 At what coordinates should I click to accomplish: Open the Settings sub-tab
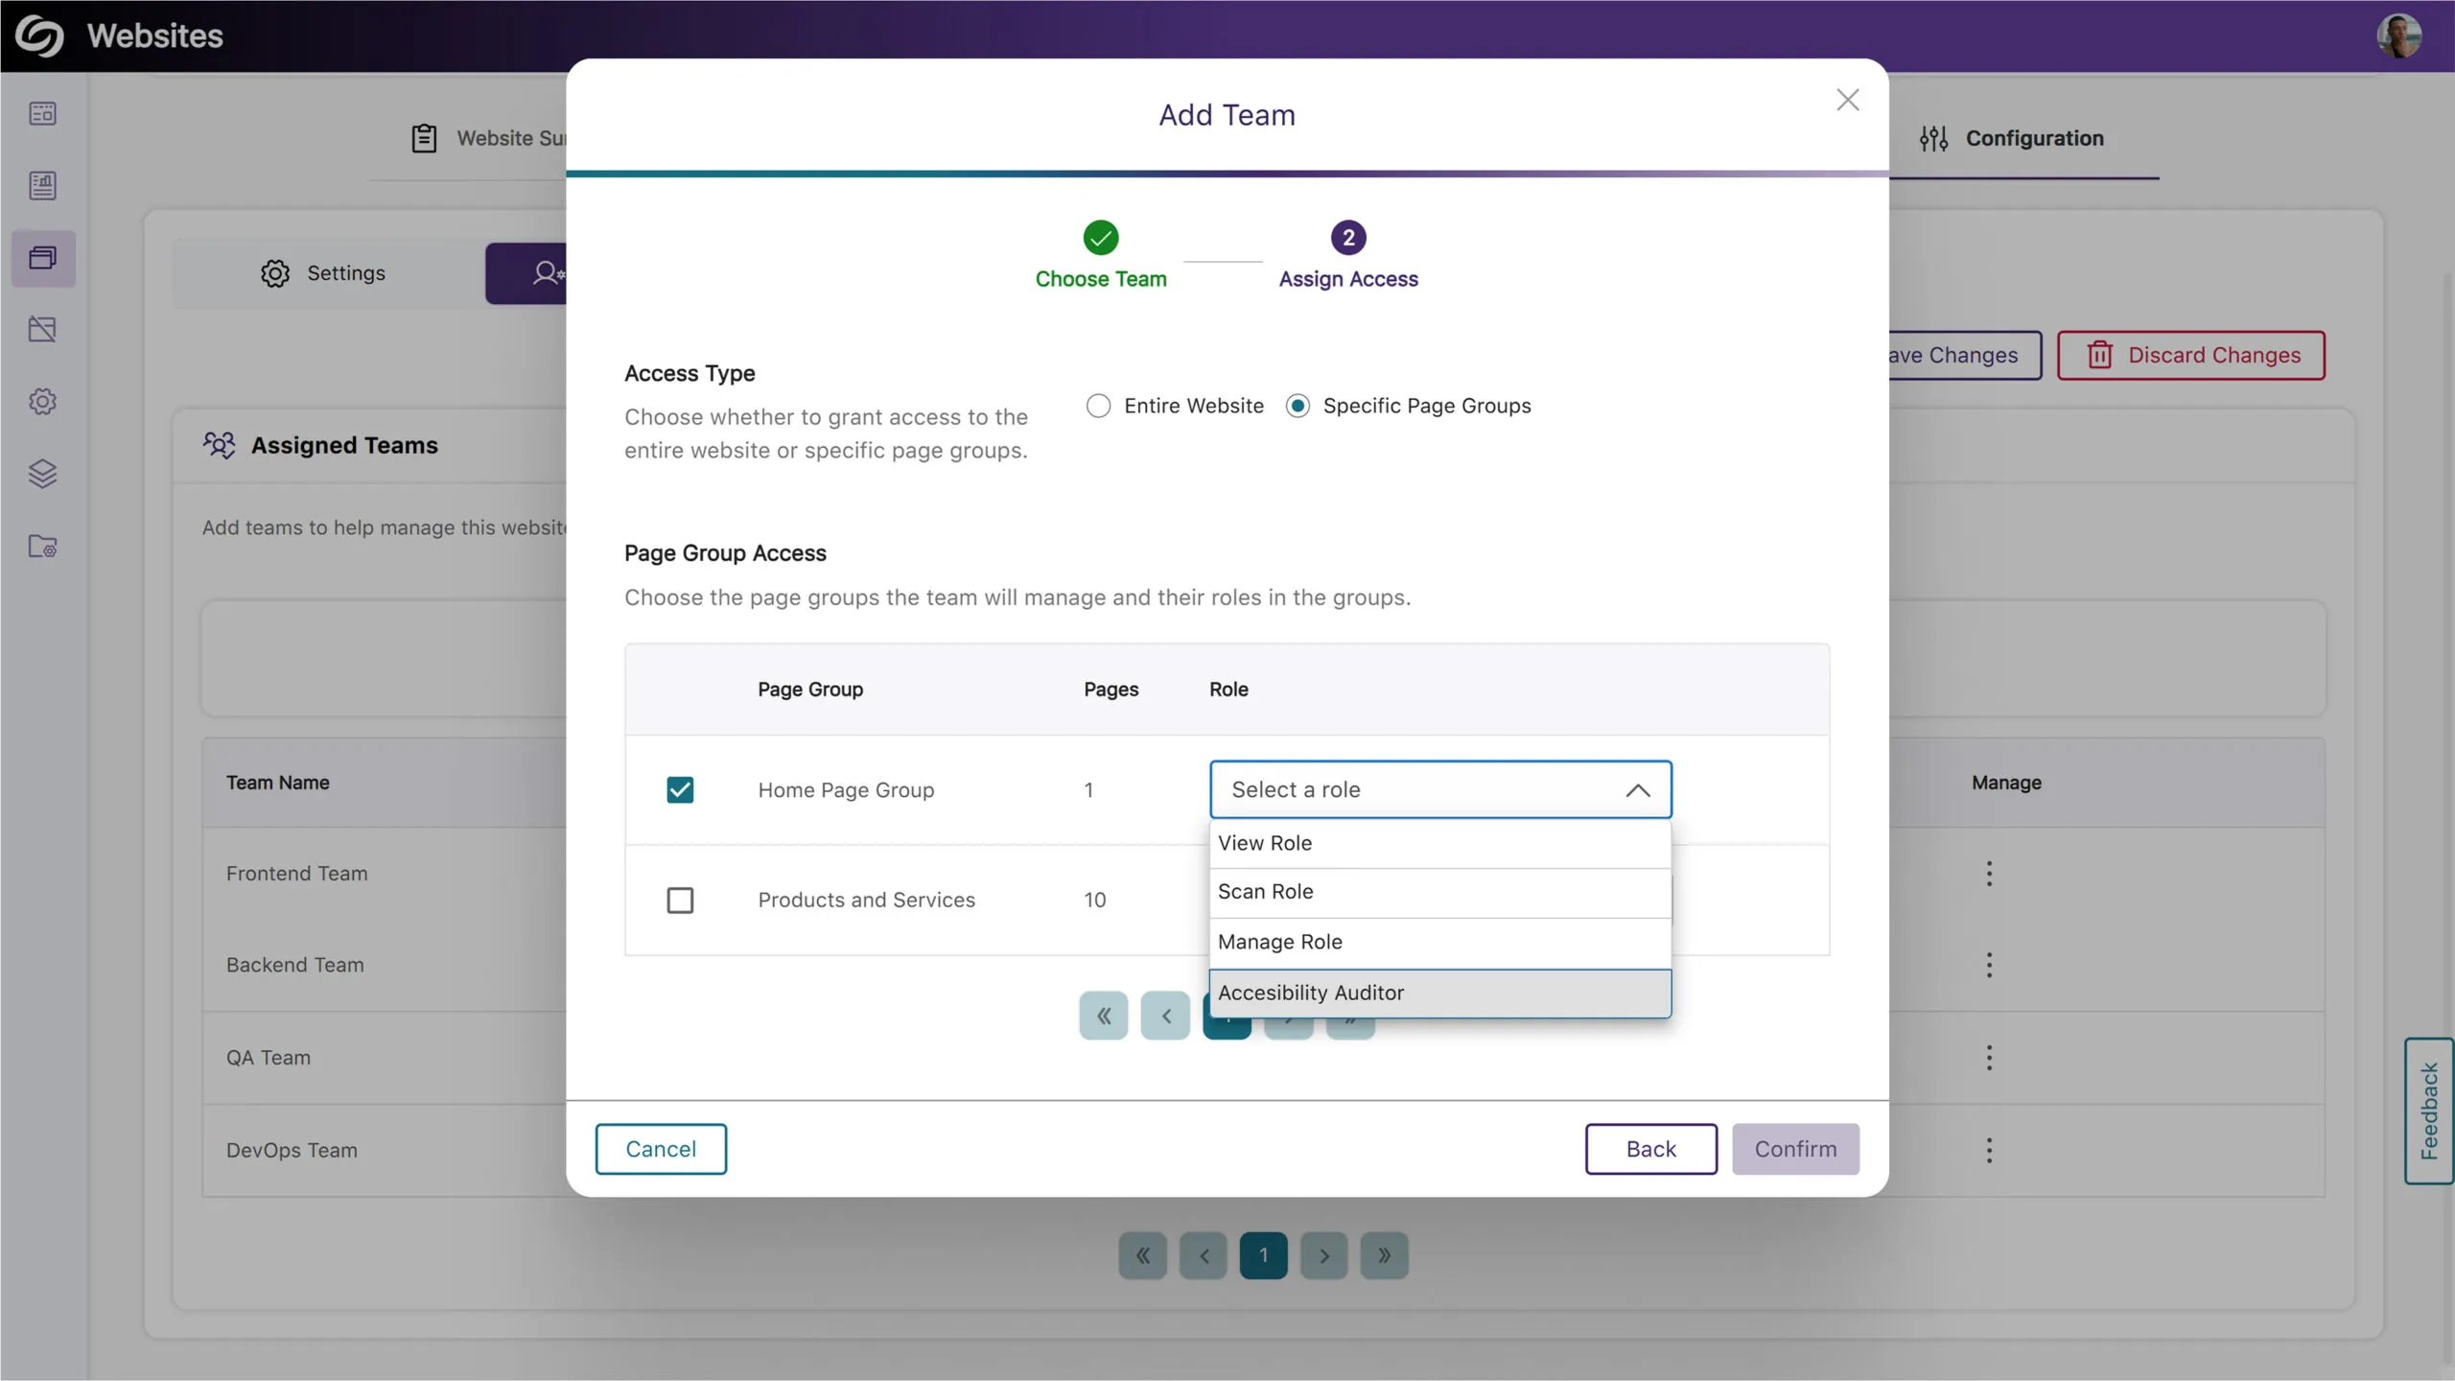tap(323, 273)
